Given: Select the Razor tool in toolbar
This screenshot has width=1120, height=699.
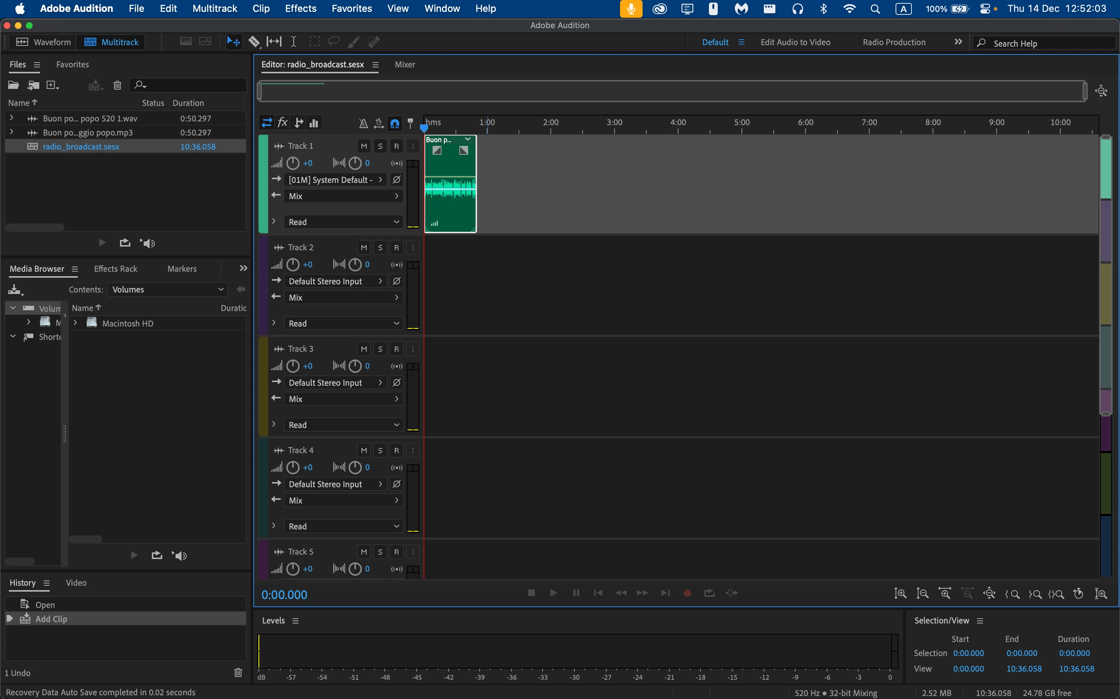Looking at the screenshot, I should coord(254,42).
